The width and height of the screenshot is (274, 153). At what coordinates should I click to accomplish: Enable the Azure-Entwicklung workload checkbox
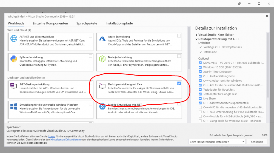click(x=179, y=36)
